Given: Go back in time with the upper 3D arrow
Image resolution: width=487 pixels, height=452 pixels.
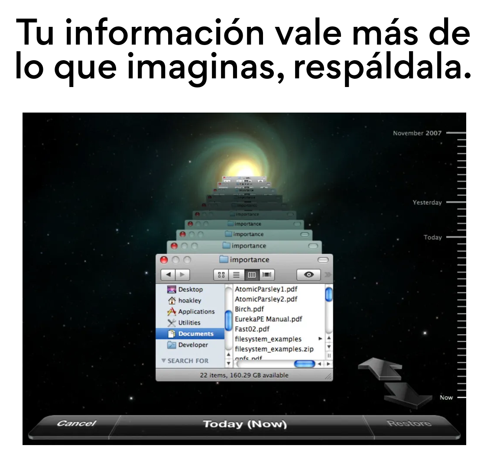Looking at the screenshot, I should tap(380, 368).
